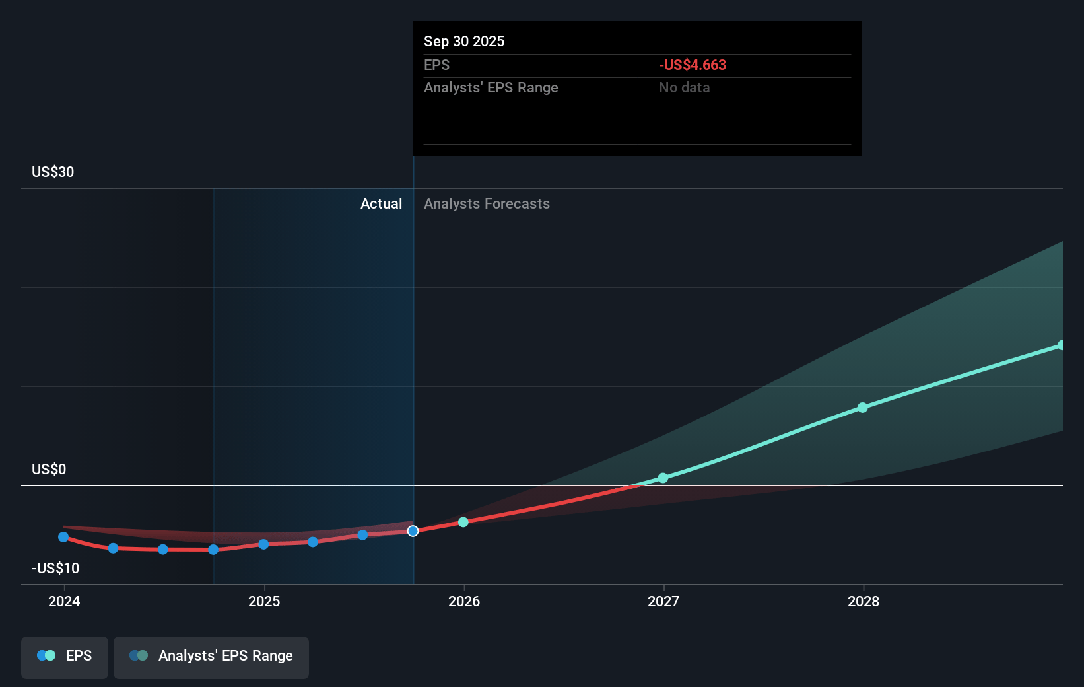Click the -US$10 y-axis label
Screen dimensions: 1084x687
(x=55, y=569)
